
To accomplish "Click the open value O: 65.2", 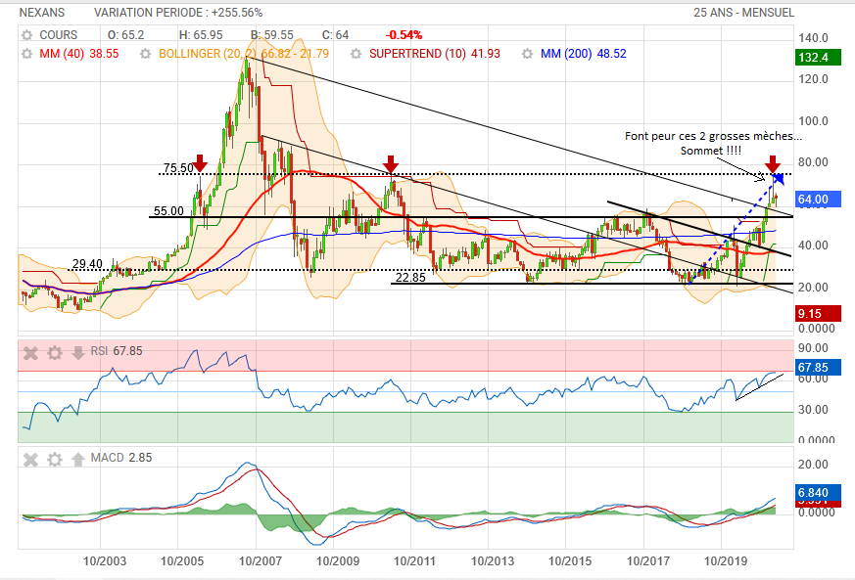I will 126,35.
